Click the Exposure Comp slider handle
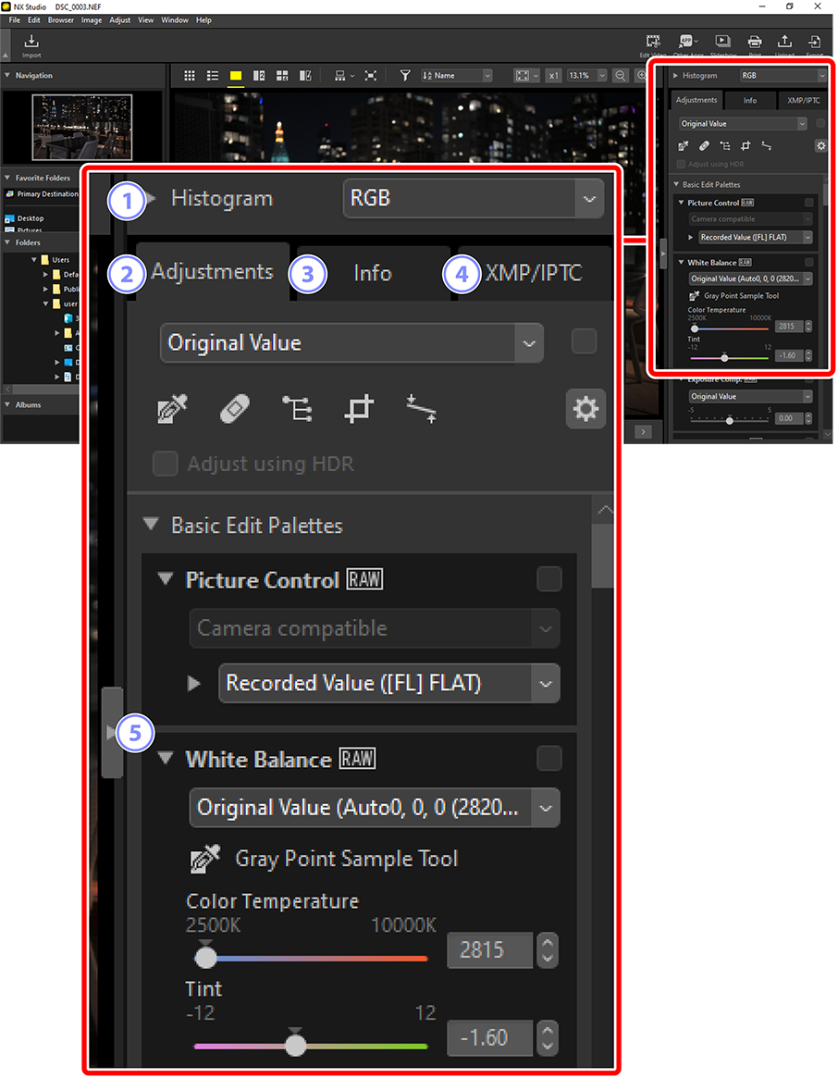Viewport: 838px width, 1078px height. point(730,420)
